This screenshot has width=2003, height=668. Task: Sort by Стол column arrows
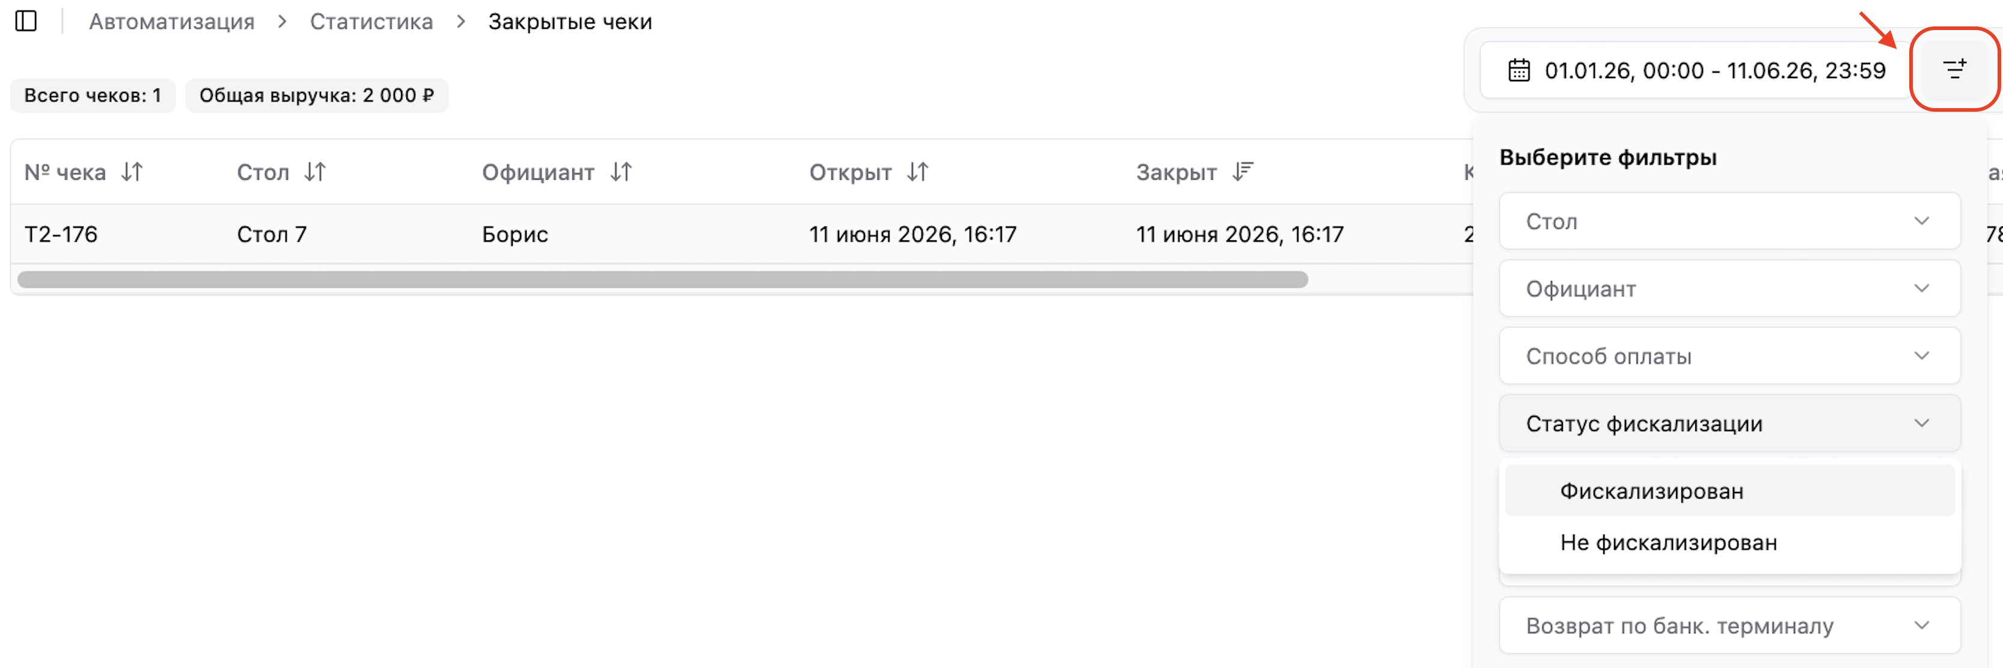pyautogui.click(x=315, y=172)
